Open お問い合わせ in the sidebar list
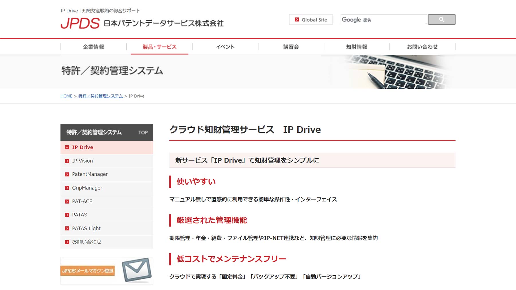This screenshot has height=290, width=516. point(107,242)
